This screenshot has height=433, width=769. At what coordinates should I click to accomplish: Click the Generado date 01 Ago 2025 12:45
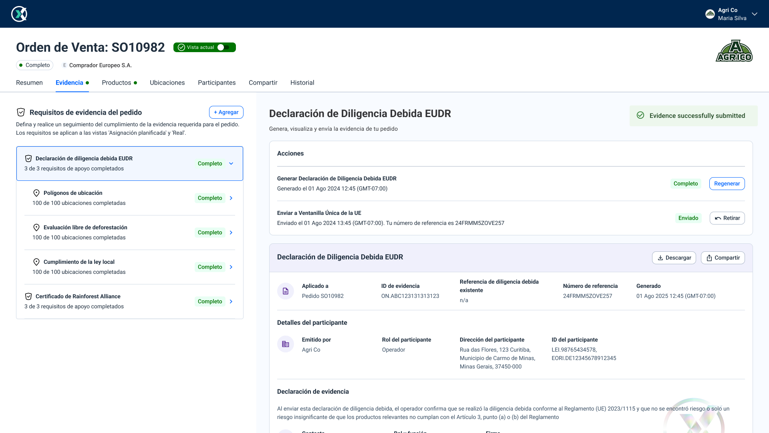676,296
